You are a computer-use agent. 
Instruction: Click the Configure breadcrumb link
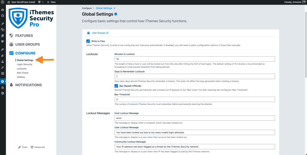(x=87, y=8)
